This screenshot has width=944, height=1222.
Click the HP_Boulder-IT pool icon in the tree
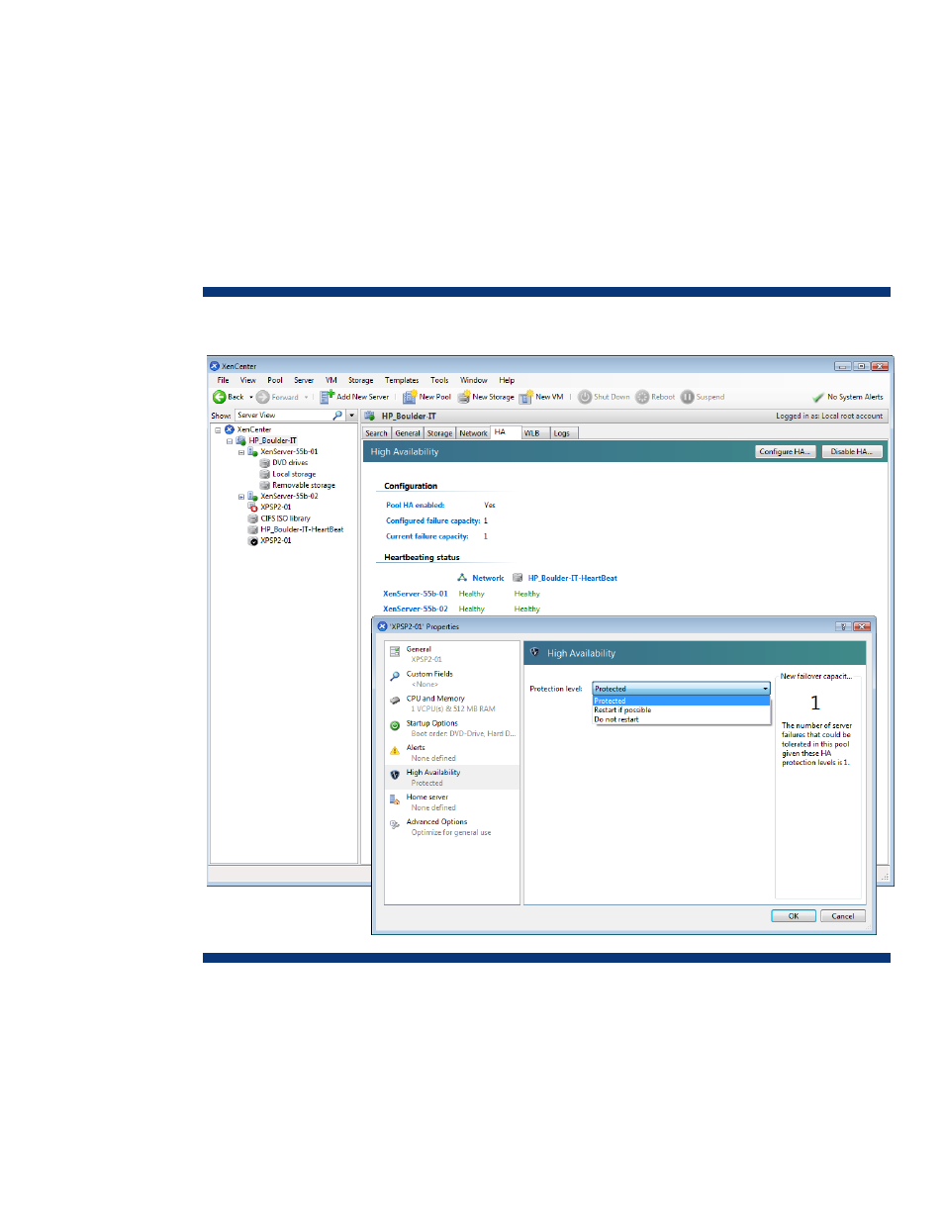pyautogui.click(x=240, y=440)
